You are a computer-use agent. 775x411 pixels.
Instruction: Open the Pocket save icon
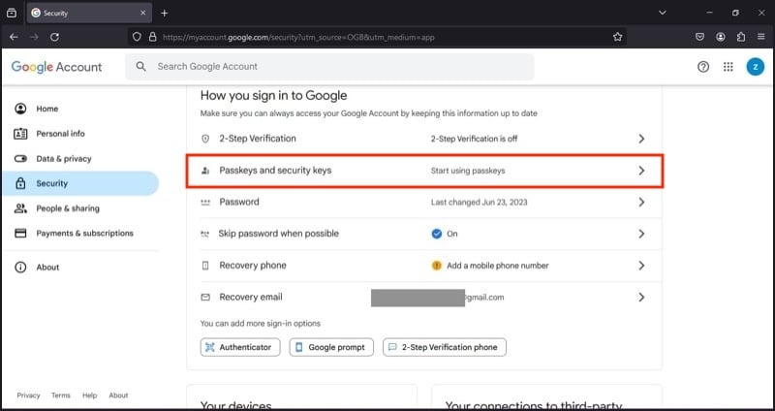[699, 37]
